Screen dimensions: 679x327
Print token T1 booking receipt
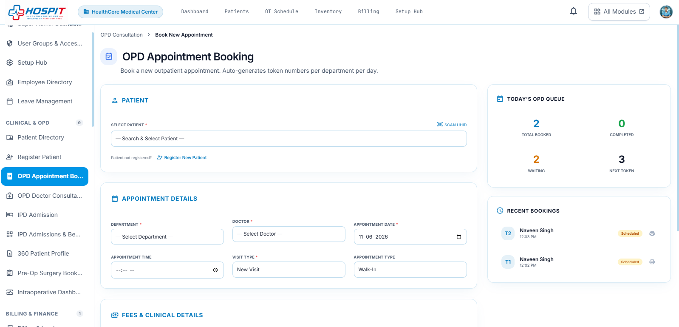[x=652, y=262]
